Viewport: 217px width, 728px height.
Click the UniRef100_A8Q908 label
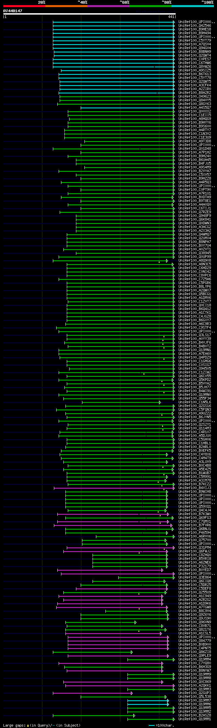[195, 260]
